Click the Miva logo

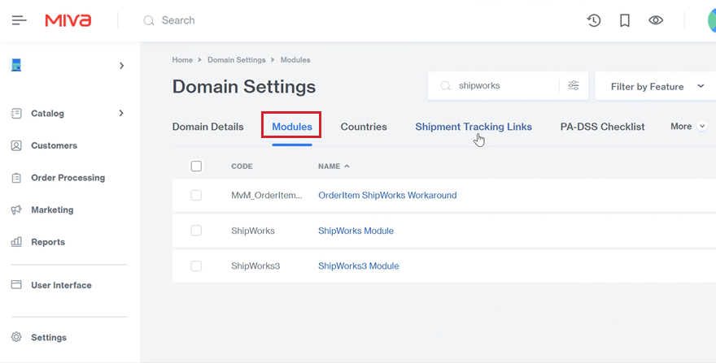point(68,20)
